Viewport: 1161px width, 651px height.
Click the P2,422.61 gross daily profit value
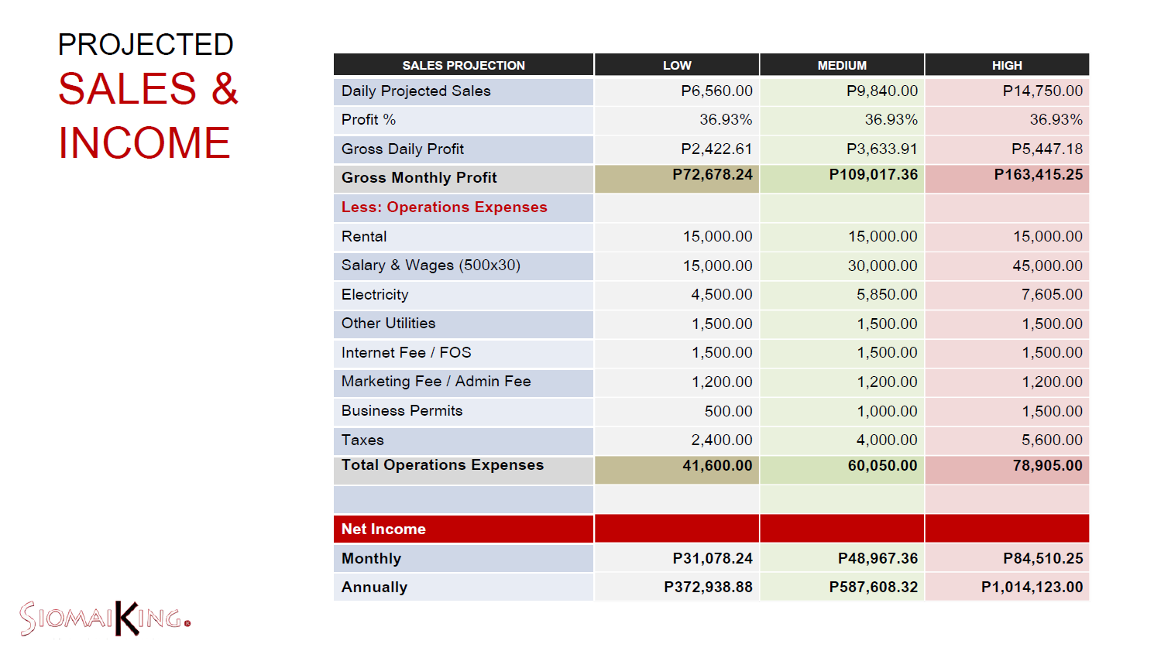coord(716,149)
